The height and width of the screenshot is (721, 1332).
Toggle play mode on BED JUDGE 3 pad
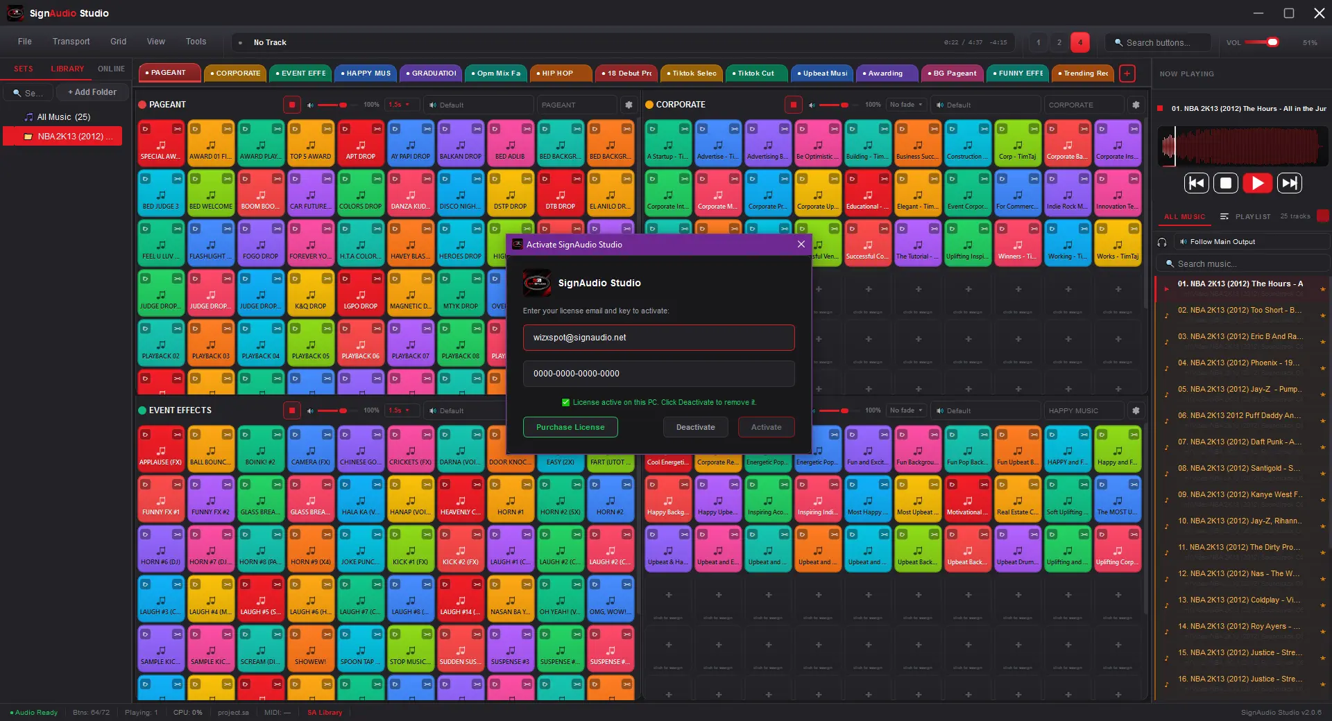146,179
